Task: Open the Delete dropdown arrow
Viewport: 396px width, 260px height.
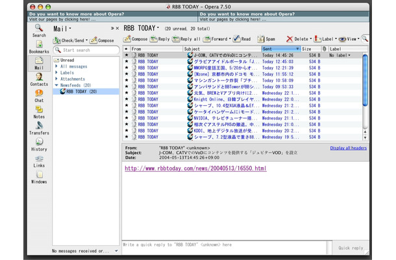Action: pyautogui.click(x=311, y=39)
